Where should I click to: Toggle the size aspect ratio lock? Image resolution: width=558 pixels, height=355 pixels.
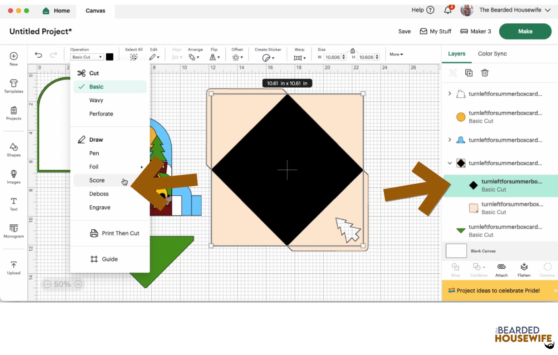tap(353, 51)
